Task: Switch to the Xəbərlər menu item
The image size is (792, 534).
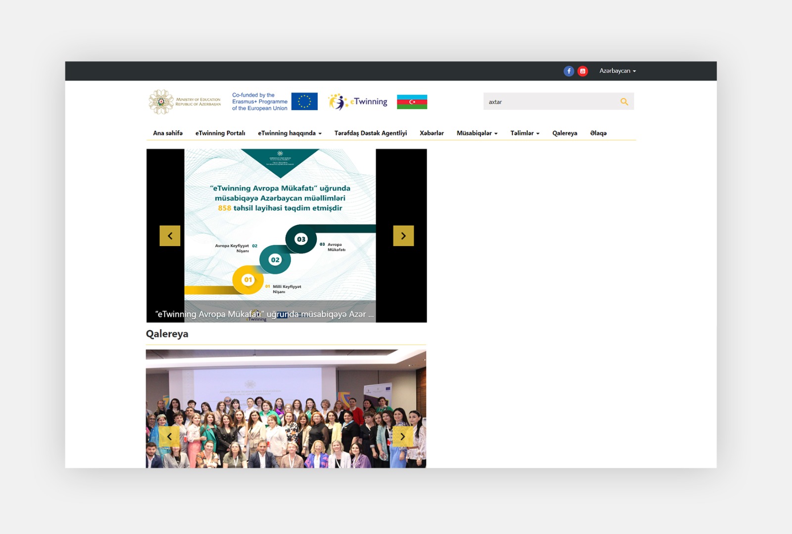Action: pyautogui.click(x=432, y=133)
